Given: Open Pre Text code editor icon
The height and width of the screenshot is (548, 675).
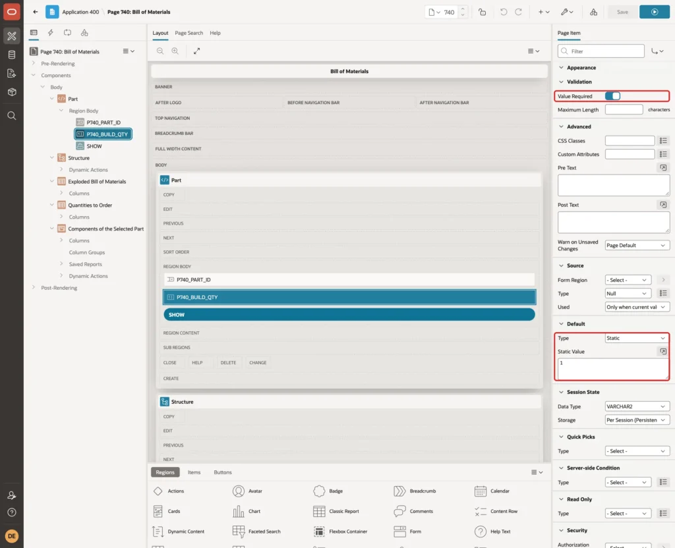Looking at the screenshot, I should (663, 168).
